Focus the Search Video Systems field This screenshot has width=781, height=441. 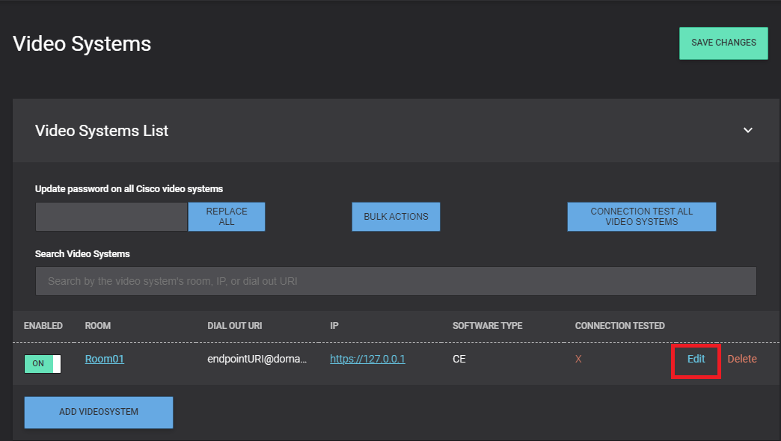click(x=396, y=280)
